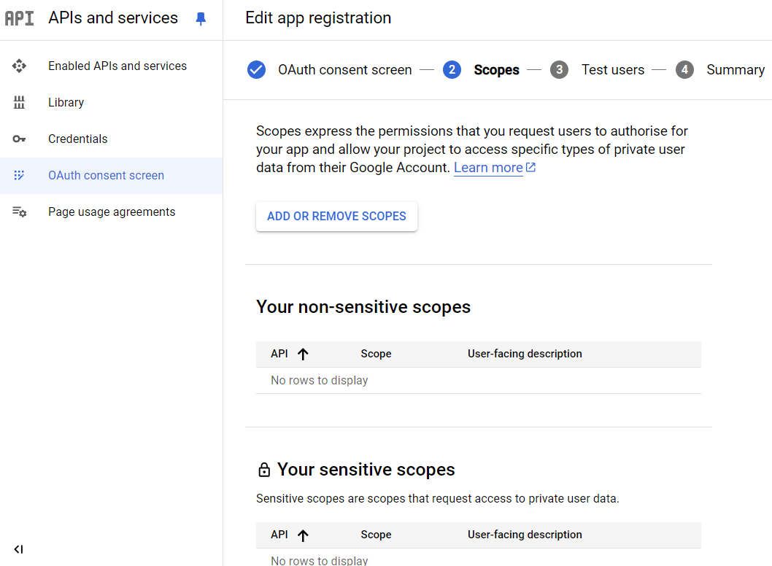Jump to Summary step

tap(736, 70)
